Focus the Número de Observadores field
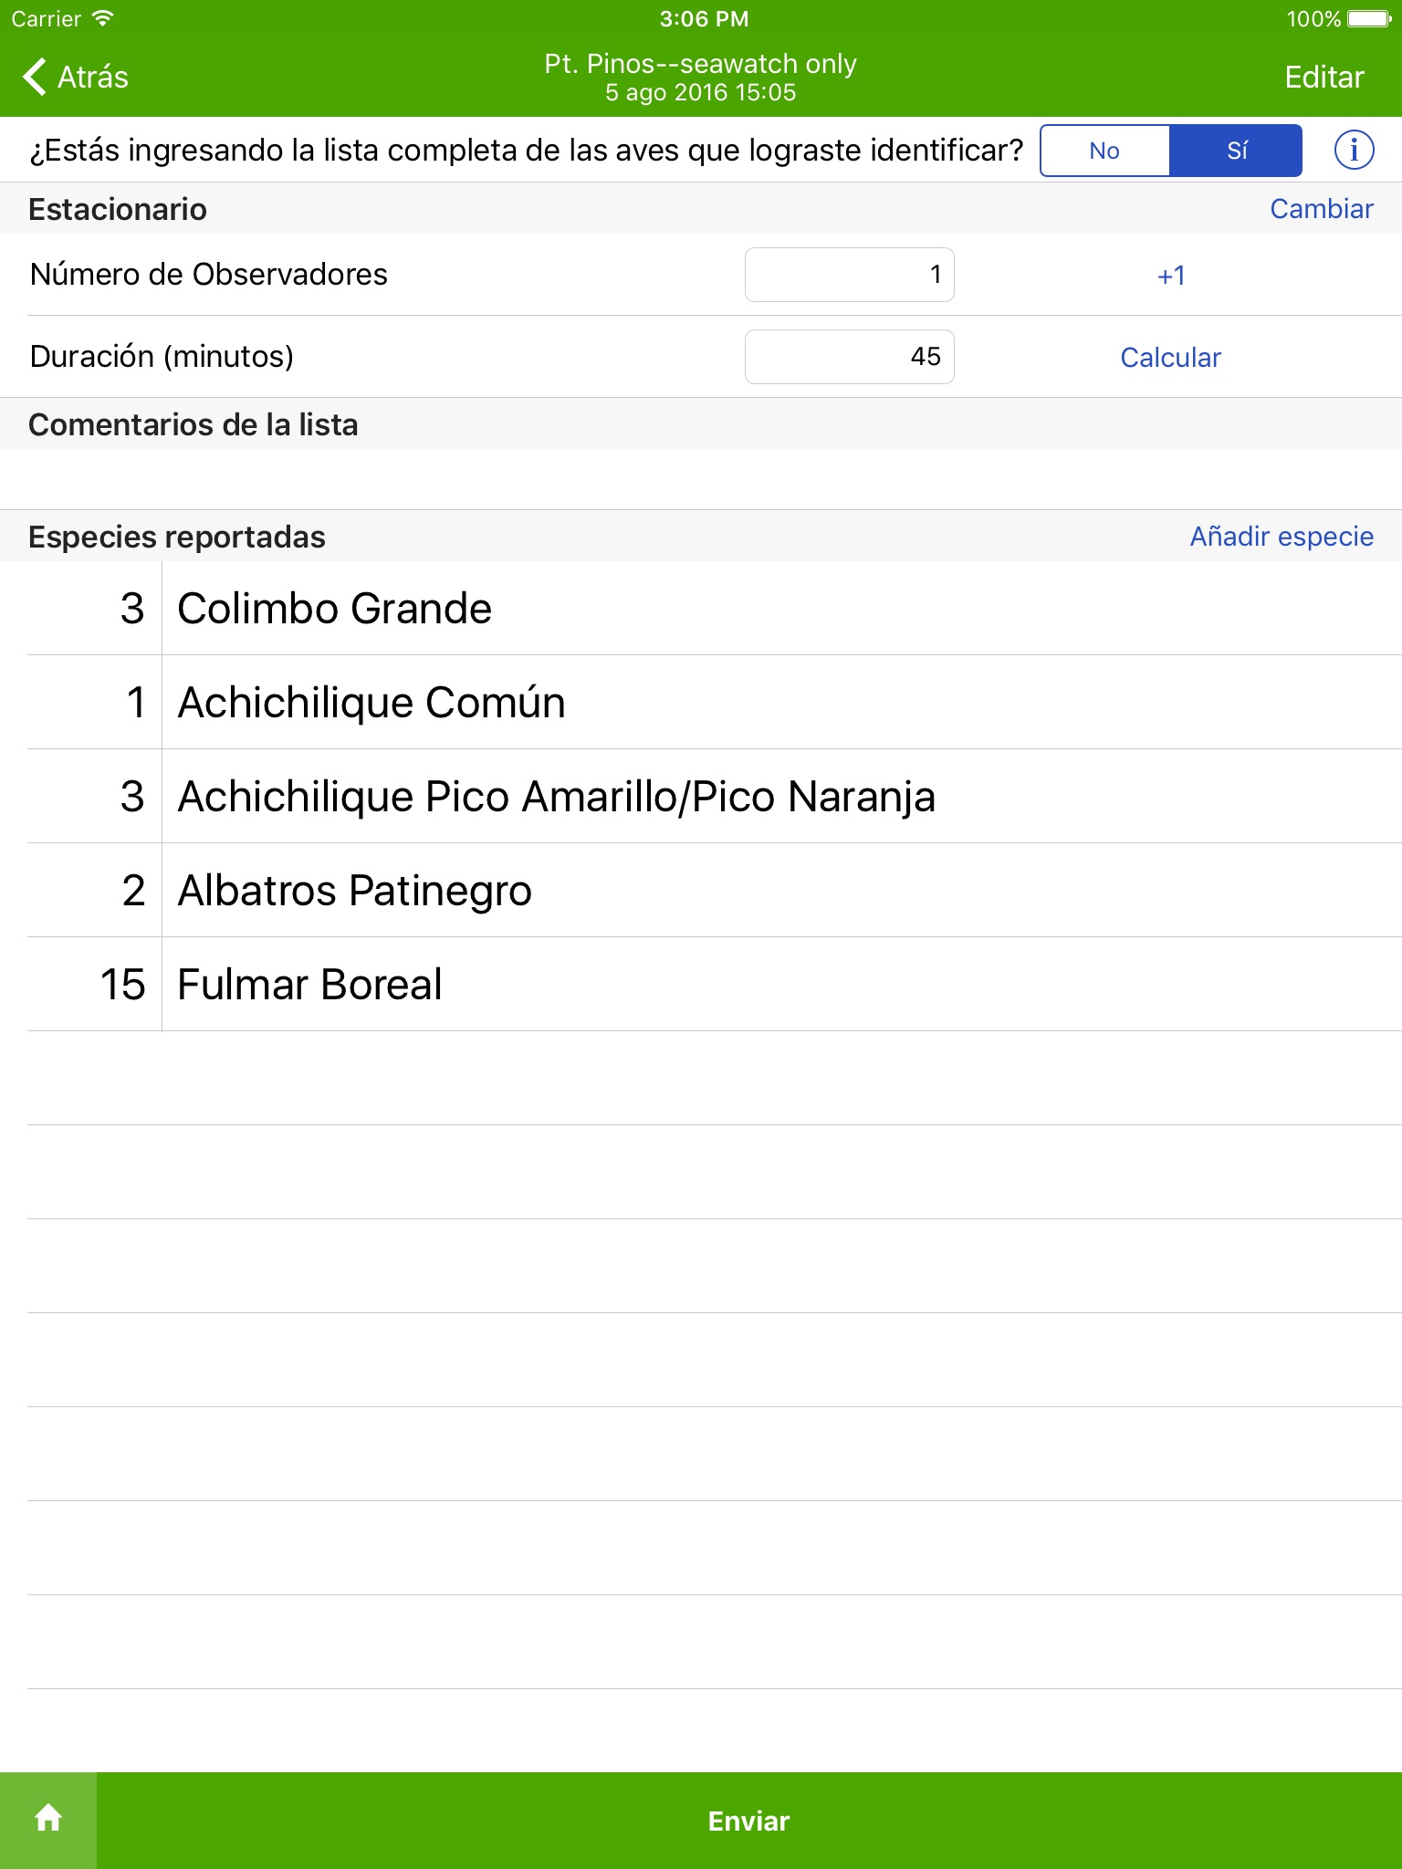This screenshot has width=1402, height=1869. (849, 275)
